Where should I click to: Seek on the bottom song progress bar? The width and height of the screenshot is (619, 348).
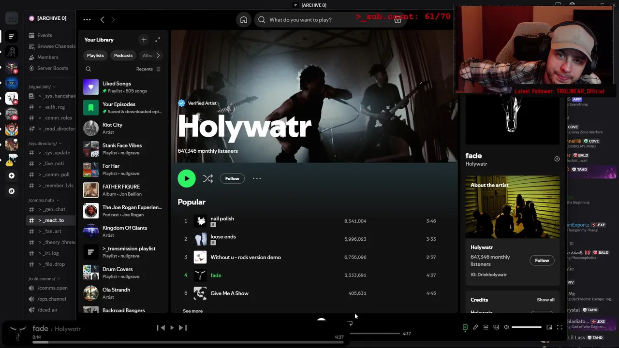coord(188,342)
